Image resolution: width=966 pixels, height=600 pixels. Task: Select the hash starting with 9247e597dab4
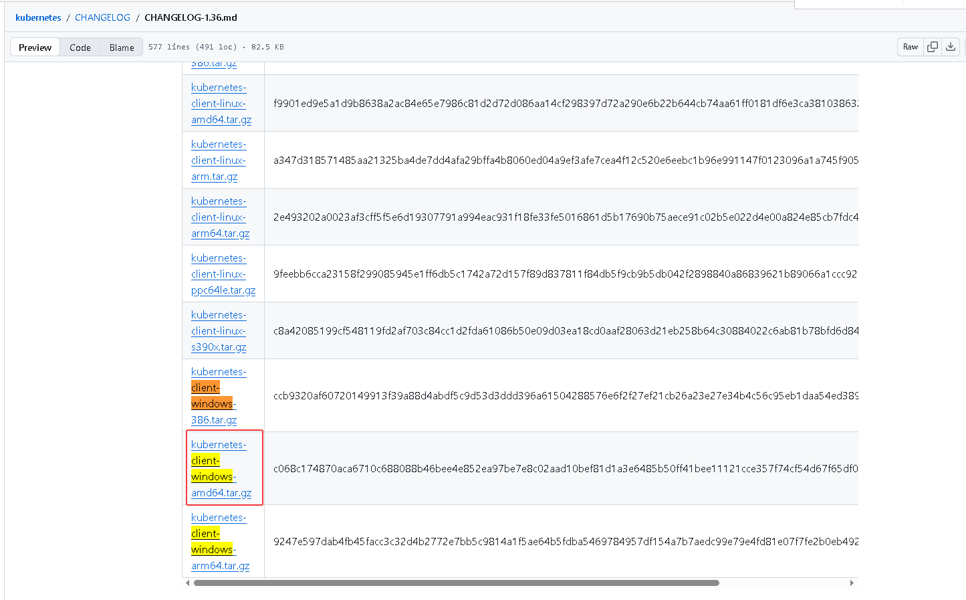click(566, 542)
